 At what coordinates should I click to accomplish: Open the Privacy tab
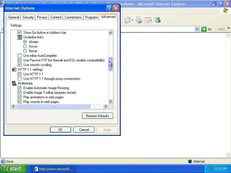tap(42, 17)
